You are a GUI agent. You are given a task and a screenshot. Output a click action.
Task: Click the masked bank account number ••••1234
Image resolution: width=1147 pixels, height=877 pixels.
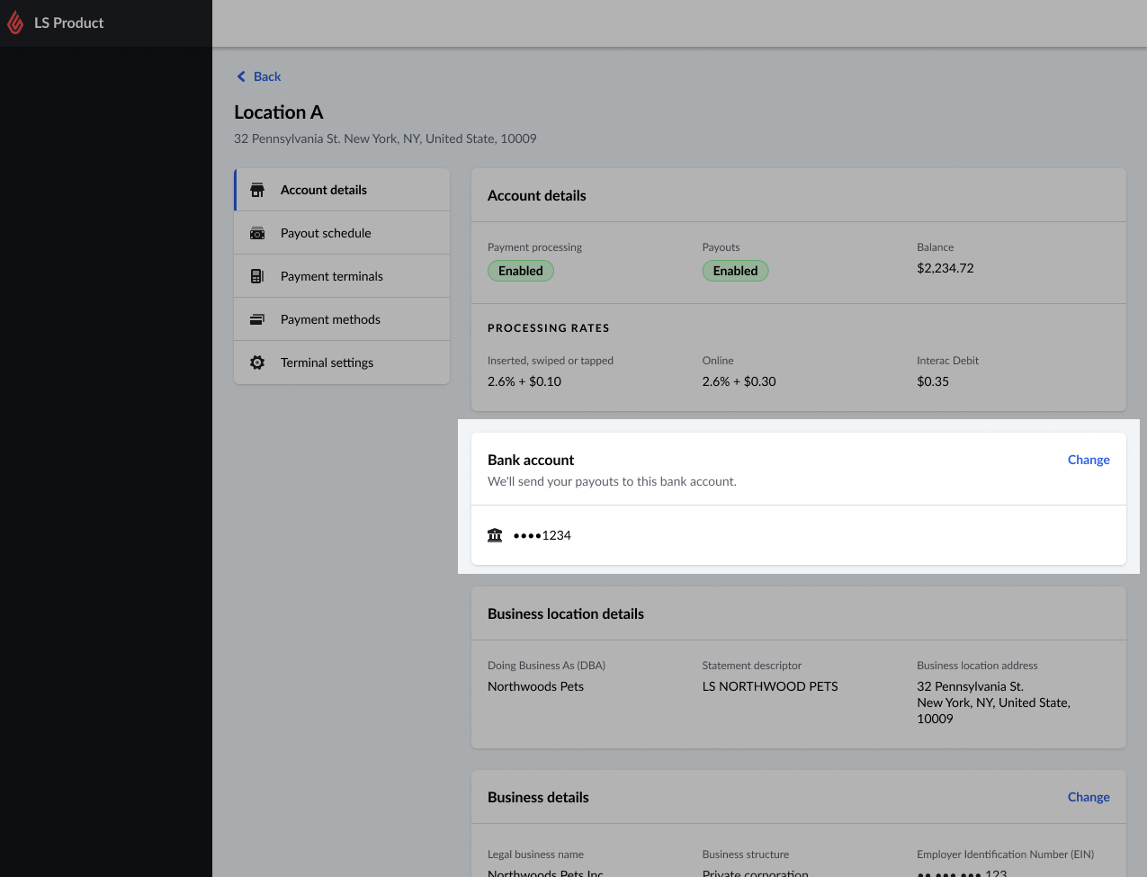(x=542, y=535)
